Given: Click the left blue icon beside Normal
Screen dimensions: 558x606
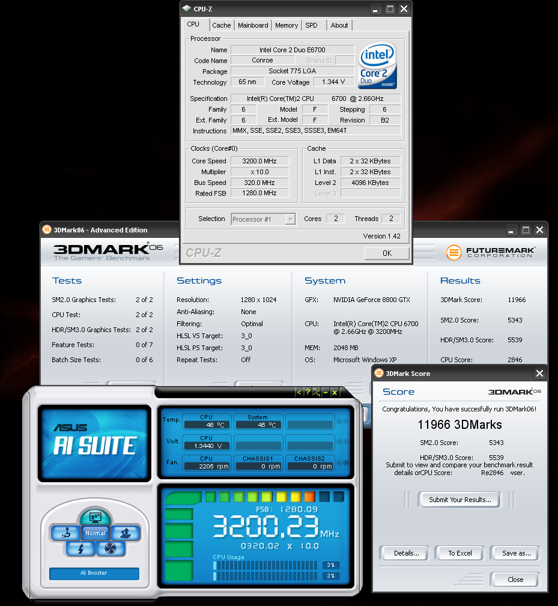Looking at the screenshot, I should [x=65, y=533].
